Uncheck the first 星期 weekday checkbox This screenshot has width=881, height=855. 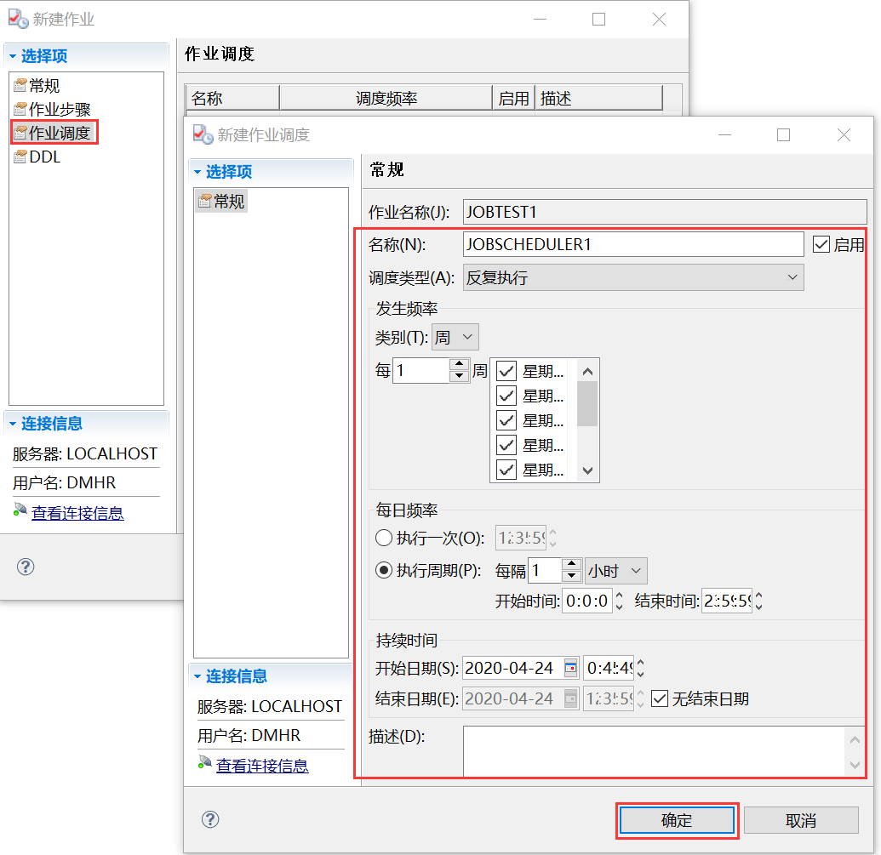pos(506,371)
